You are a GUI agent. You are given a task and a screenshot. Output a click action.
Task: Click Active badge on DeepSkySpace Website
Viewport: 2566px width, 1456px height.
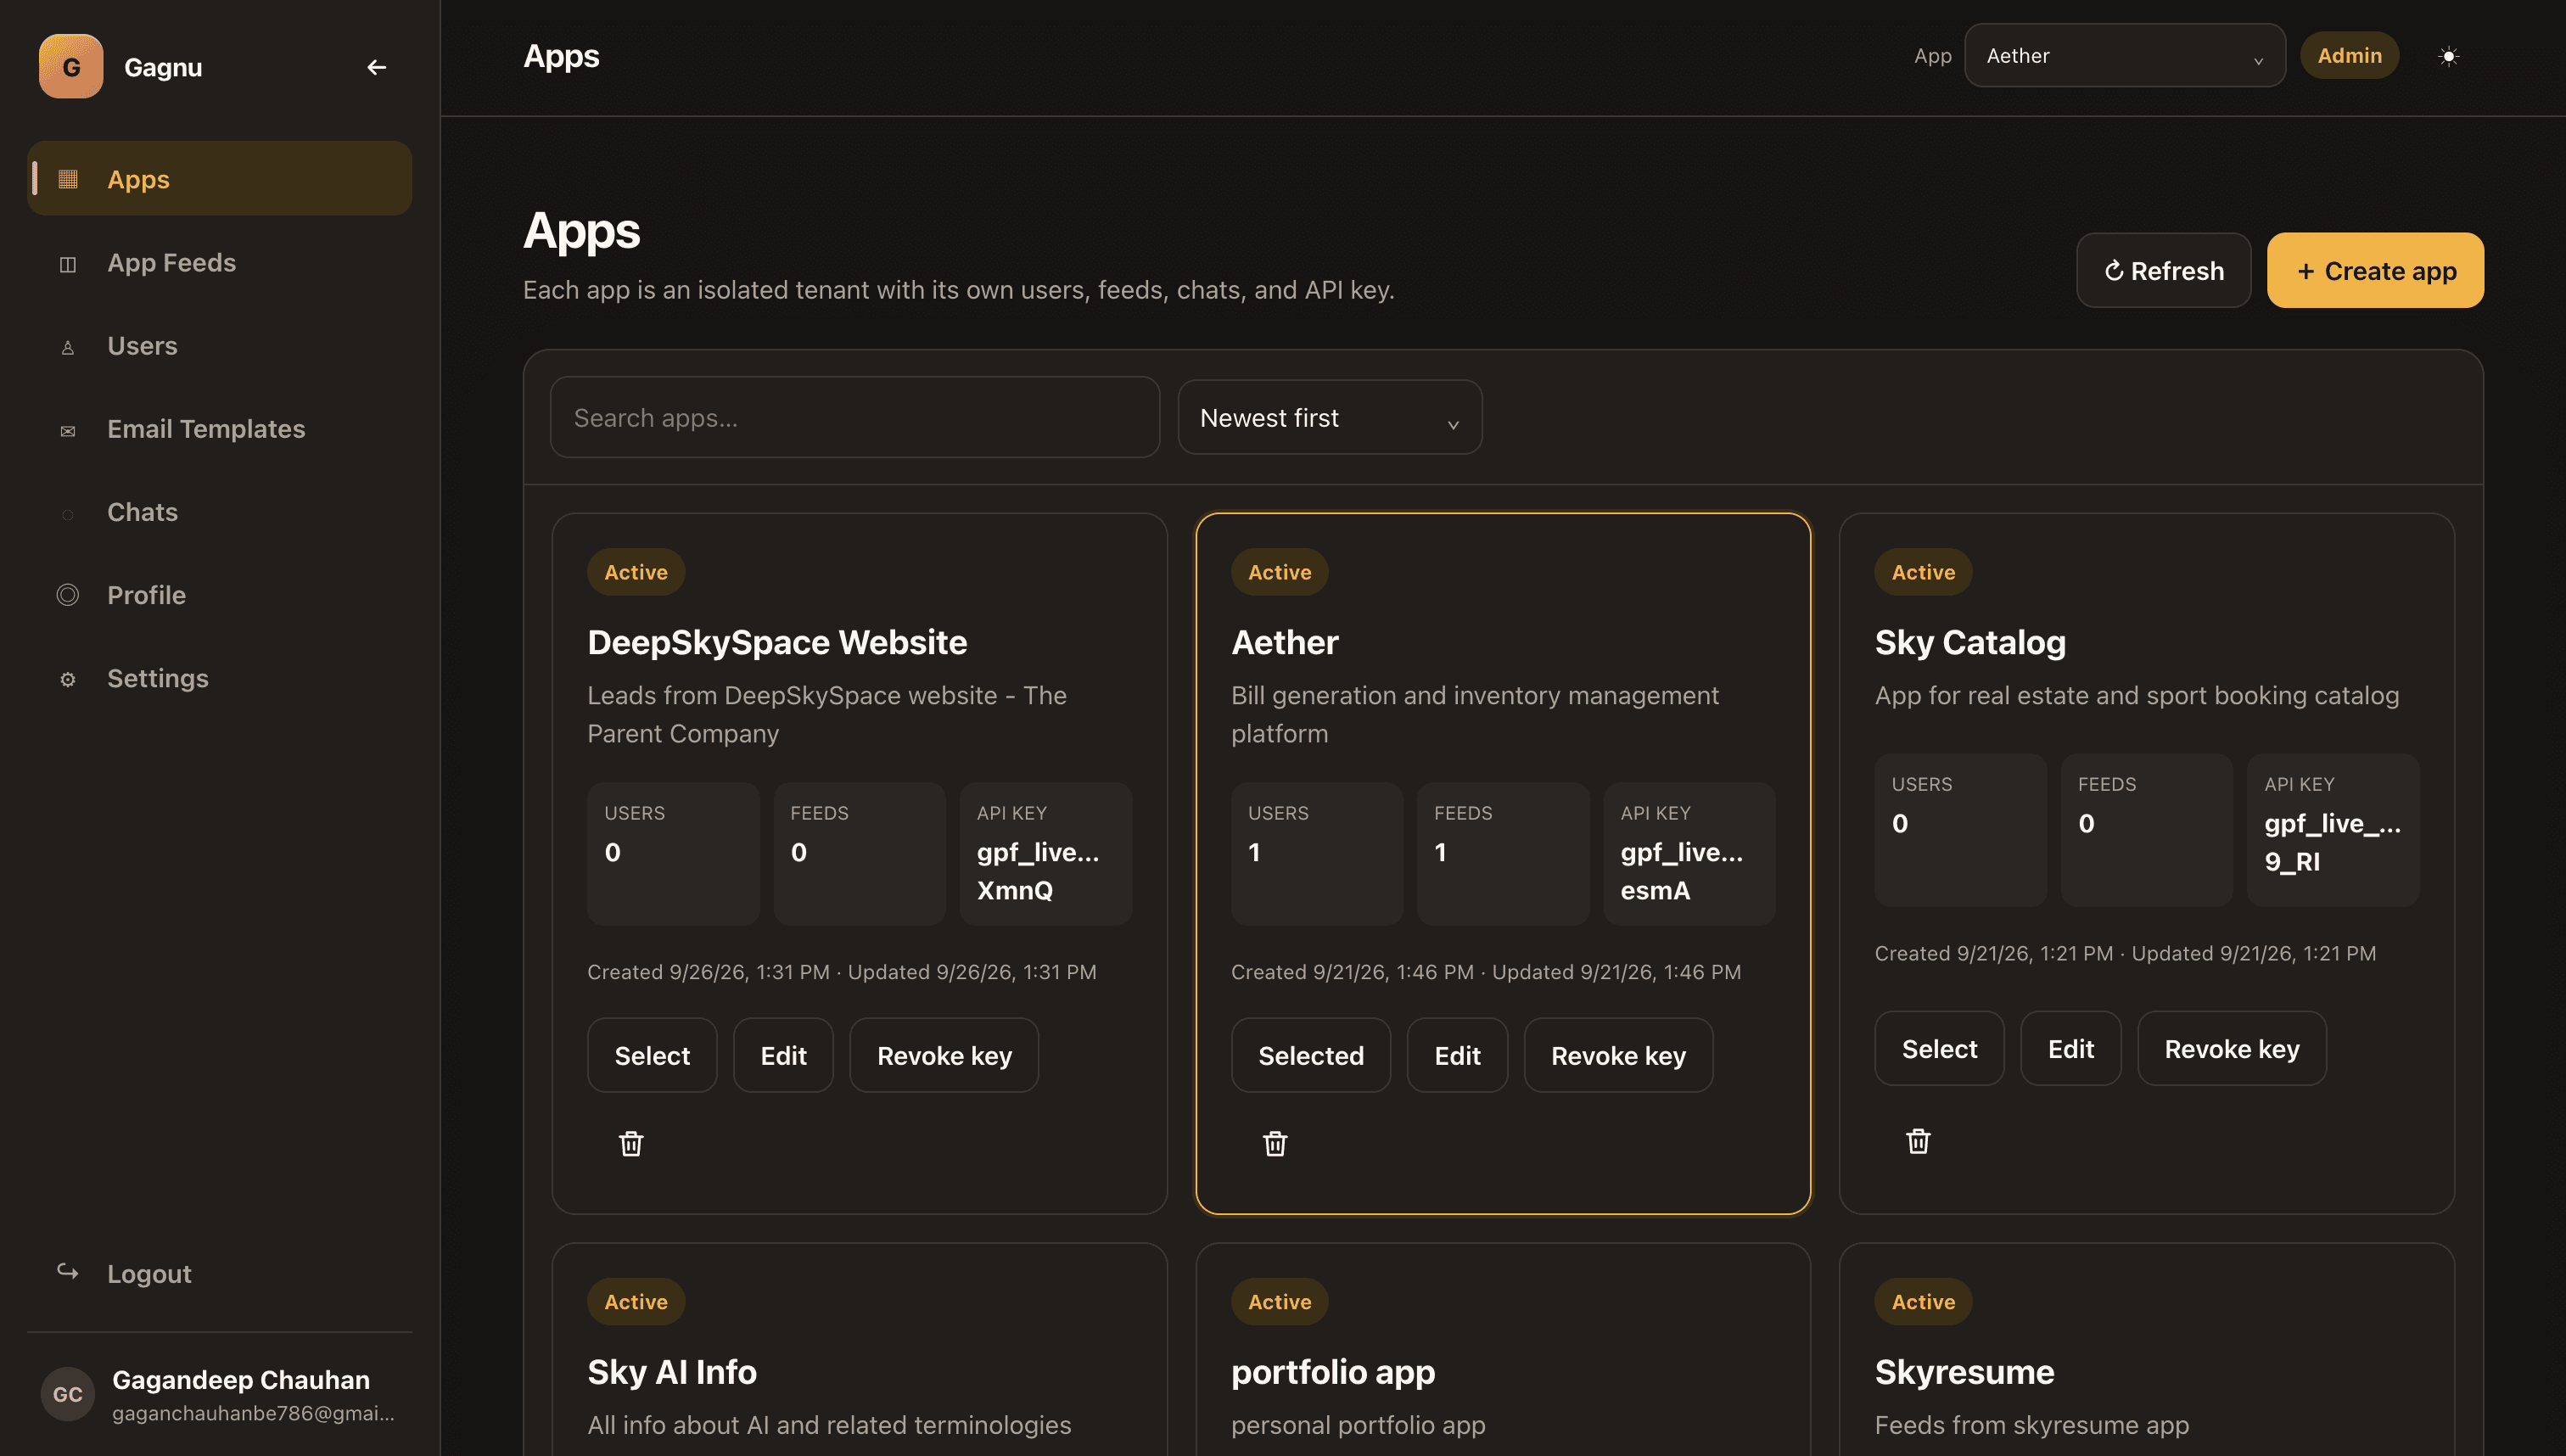[636, 572]
